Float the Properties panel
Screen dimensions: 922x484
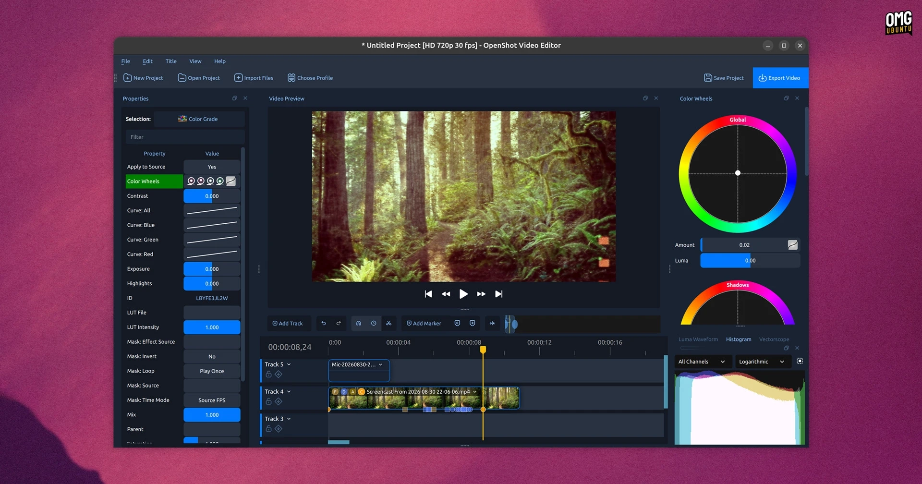(234, 98)
